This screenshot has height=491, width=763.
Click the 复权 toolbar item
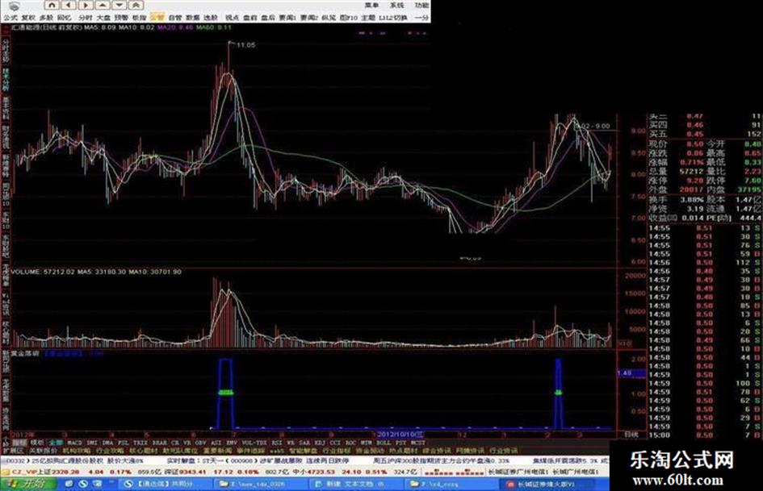[28, 18]
